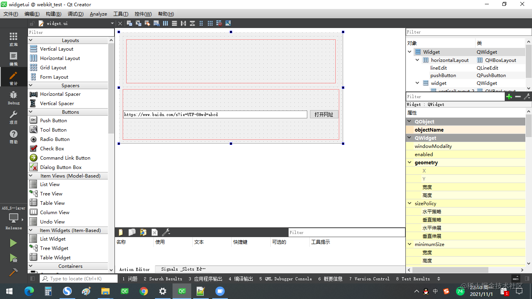Click the Type to locate search field

[79, 279]
